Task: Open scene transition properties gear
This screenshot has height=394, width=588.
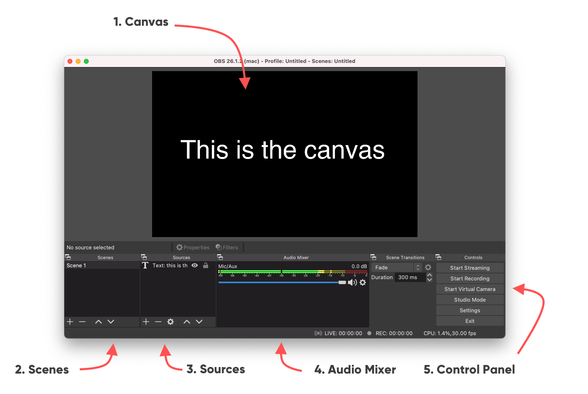Action: point(428,267)
